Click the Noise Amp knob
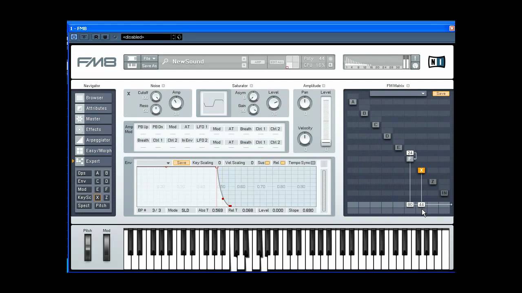The height and width of the screenshot is (293, 522). tap(177, 103)
